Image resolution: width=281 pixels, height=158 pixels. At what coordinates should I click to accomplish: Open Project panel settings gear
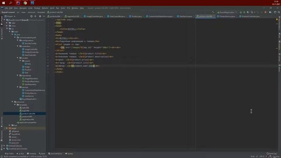click(x=40, y=16)
